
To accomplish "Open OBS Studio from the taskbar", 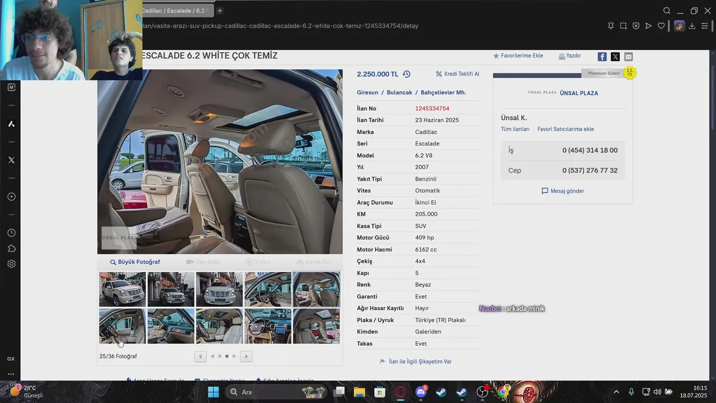I will tap(482, 392).
